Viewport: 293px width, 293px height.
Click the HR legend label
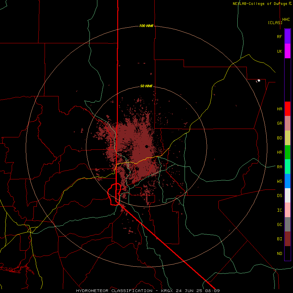point(279,152)
